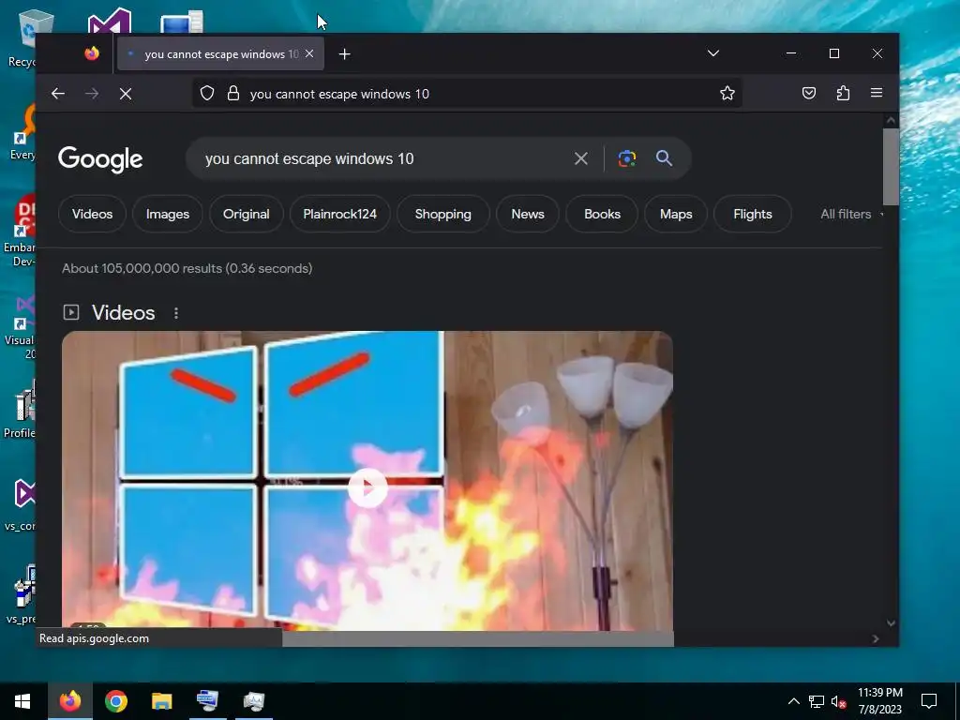Click the muted volume tray icon

tap(838, 701)
